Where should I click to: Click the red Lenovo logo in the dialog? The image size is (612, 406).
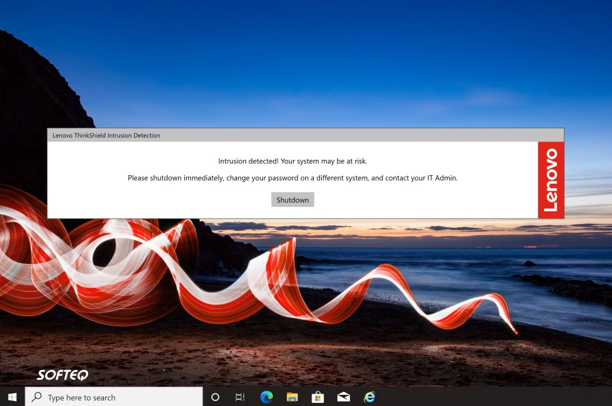[x=551, y=180]
